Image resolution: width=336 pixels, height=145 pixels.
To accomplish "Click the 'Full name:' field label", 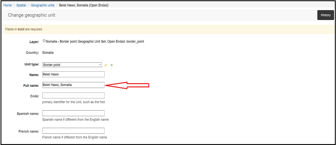I will pos(31,86).
